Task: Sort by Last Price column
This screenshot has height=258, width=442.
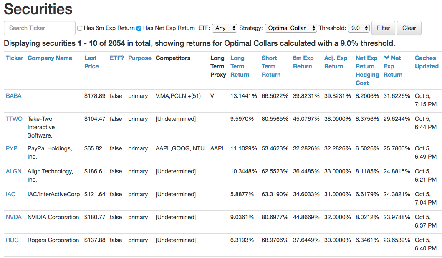Action: 91,62
